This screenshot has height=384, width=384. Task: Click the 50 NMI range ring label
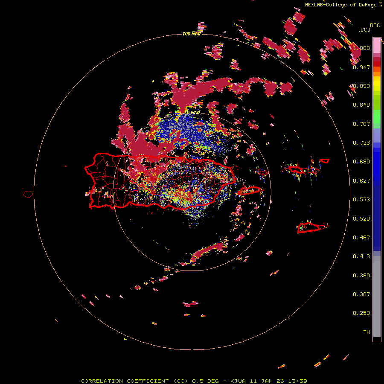192,113
